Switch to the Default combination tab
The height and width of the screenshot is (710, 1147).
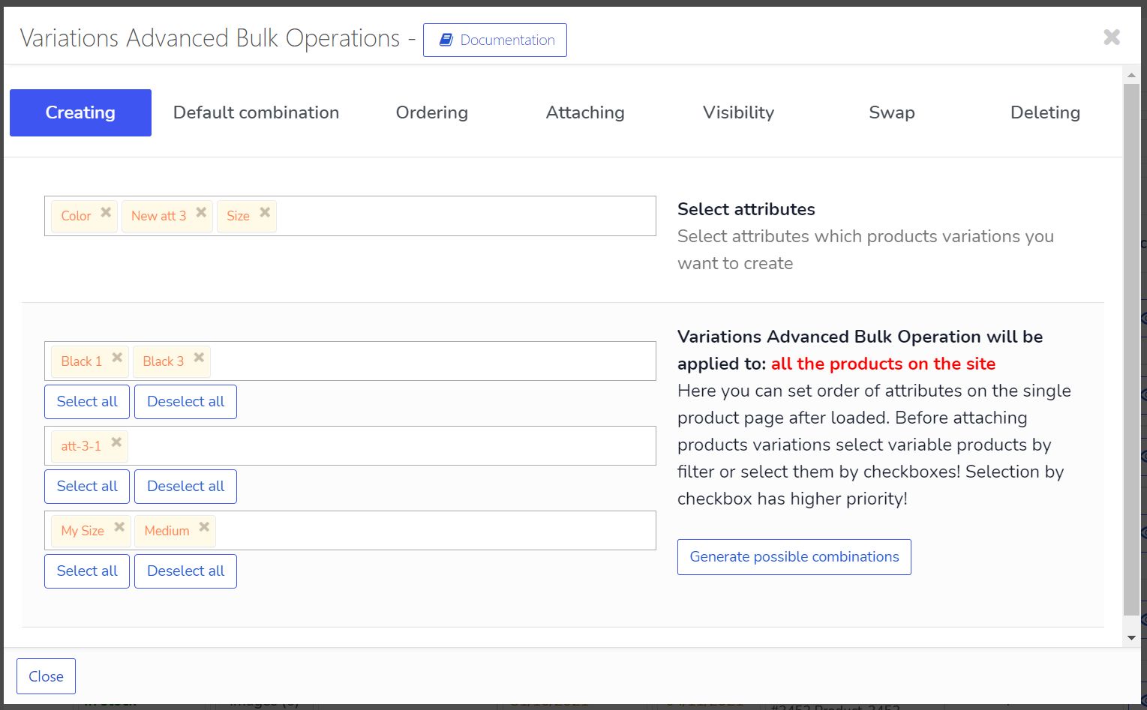click(256, 112)
